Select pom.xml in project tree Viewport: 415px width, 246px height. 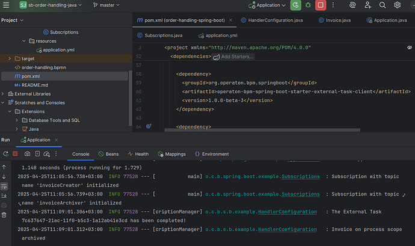coord(64,76)
